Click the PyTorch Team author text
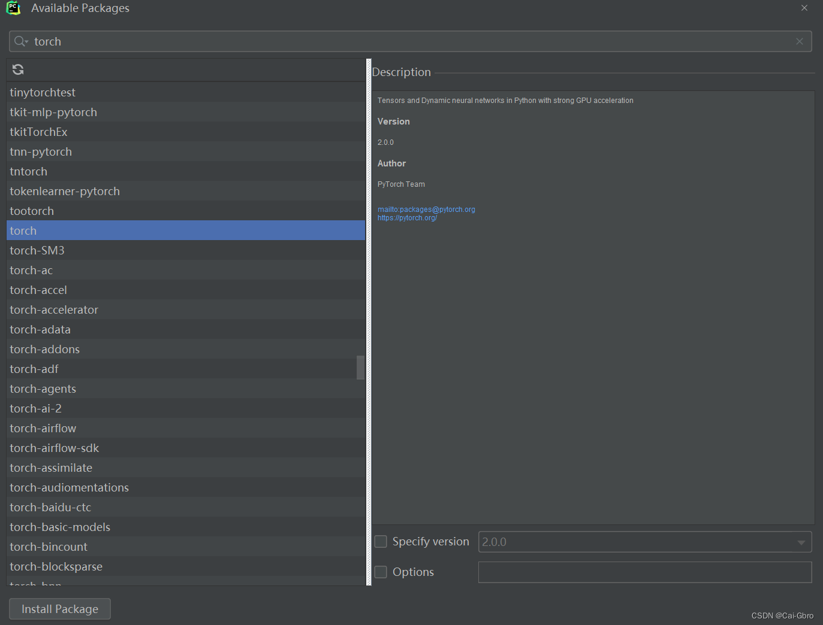The width and height of the screenshot is (823, 625). tap(401, 184)
